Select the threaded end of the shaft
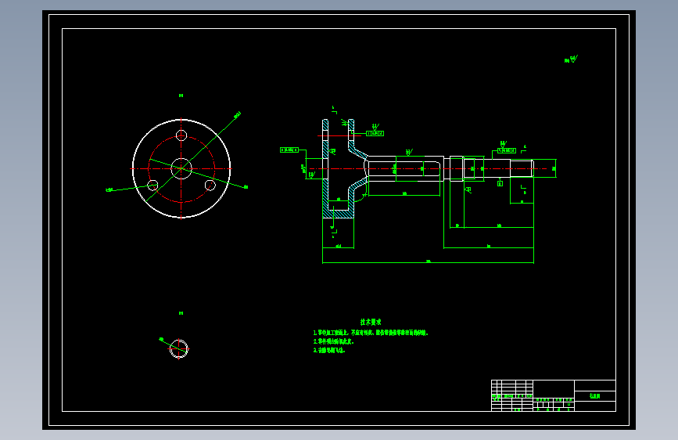Viewport: 678px width, 440px height. (x=522, y=168)
